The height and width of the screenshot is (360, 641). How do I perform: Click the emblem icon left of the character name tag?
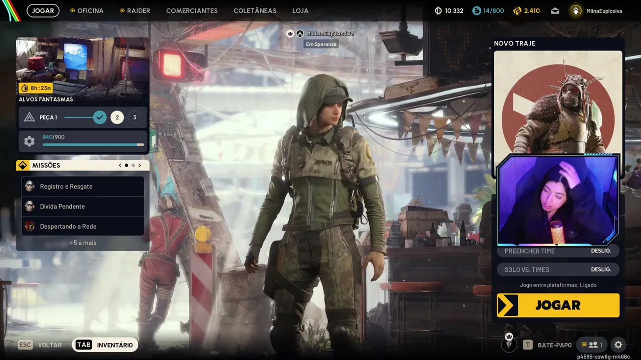point(299,33)
